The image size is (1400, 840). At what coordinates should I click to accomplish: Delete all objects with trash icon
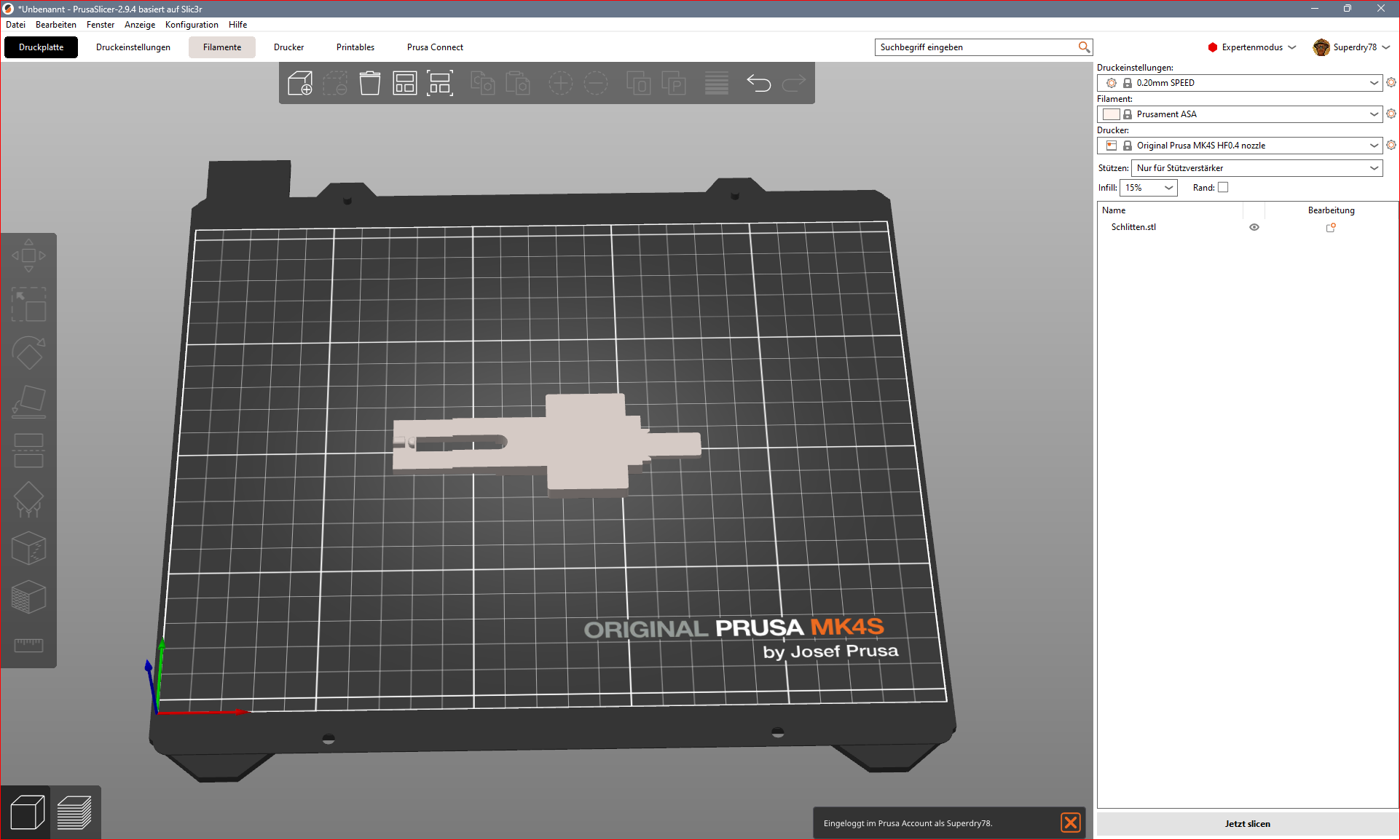click(370, 83)
